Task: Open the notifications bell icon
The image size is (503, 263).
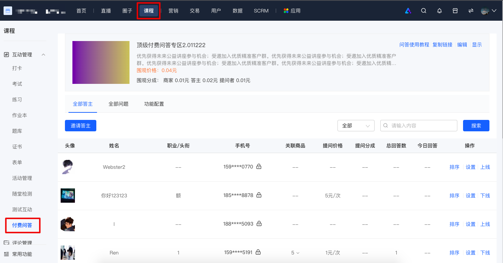Action: tap(440, 11)
